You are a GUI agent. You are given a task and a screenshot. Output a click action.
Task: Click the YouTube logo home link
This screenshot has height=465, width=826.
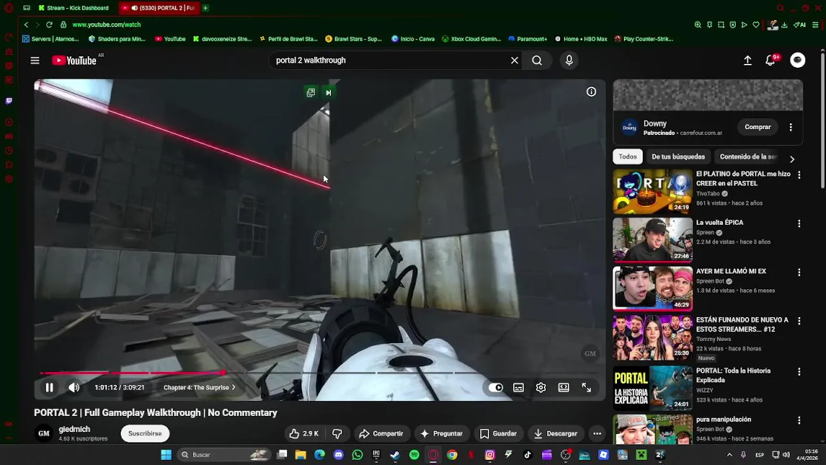point(74,60)
